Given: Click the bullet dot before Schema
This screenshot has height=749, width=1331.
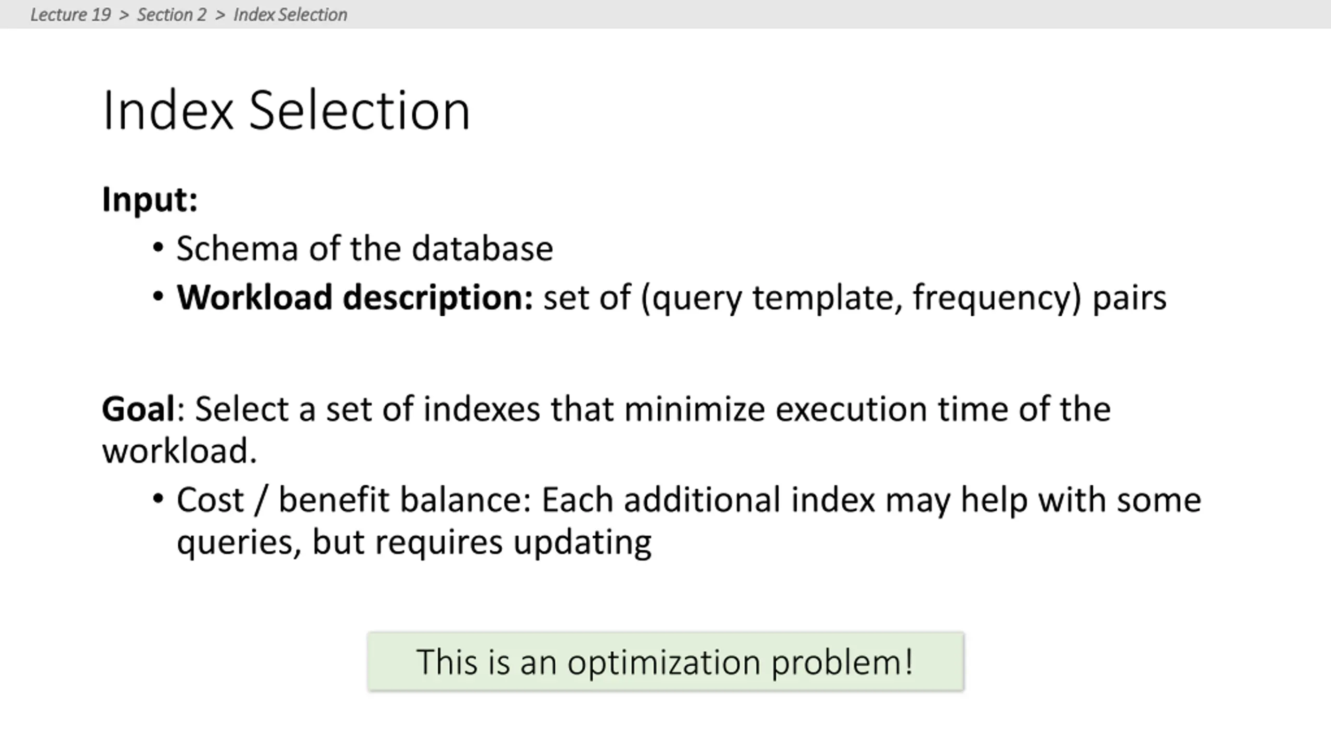Looking at the screenshot, I should (159, 248).
